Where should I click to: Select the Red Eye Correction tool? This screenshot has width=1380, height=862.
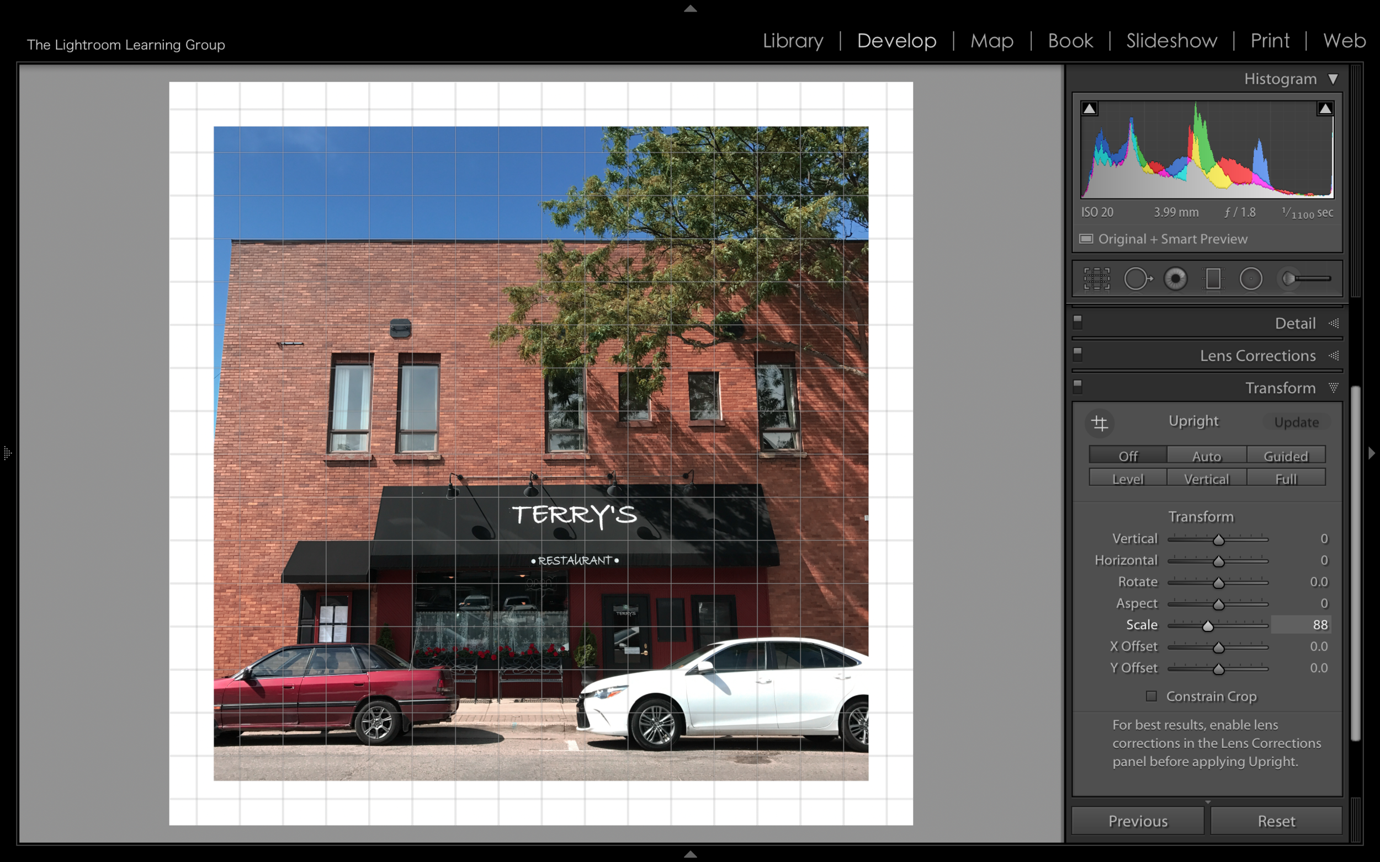tap(1175, 279)
